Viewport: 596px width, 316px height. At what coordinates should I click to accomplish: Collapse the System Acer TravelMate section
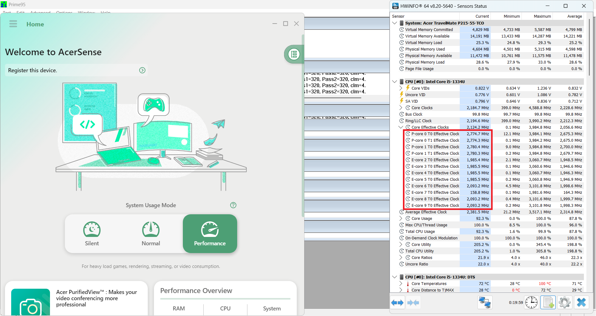(395, 23)
